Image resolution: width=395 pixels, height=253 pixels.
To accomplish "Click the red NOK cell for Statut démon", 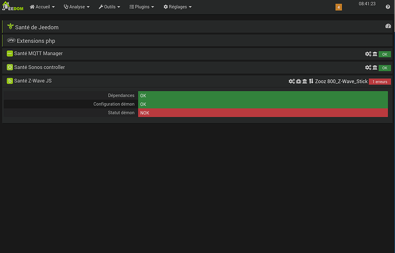I will point(263,113).
